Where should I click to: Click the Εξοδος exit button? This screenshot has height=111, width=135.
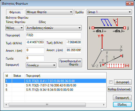click(122, 105)
